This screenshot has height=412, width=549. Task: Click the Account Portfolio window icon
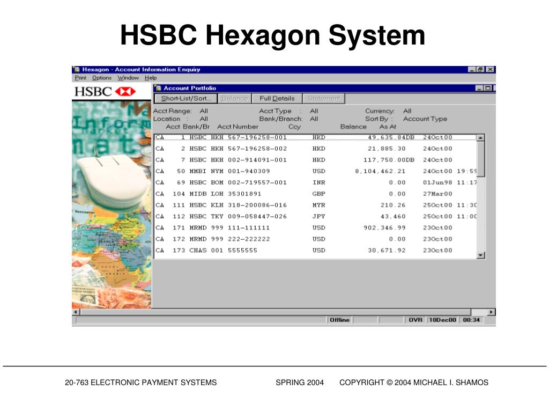[x=158, y=88]
